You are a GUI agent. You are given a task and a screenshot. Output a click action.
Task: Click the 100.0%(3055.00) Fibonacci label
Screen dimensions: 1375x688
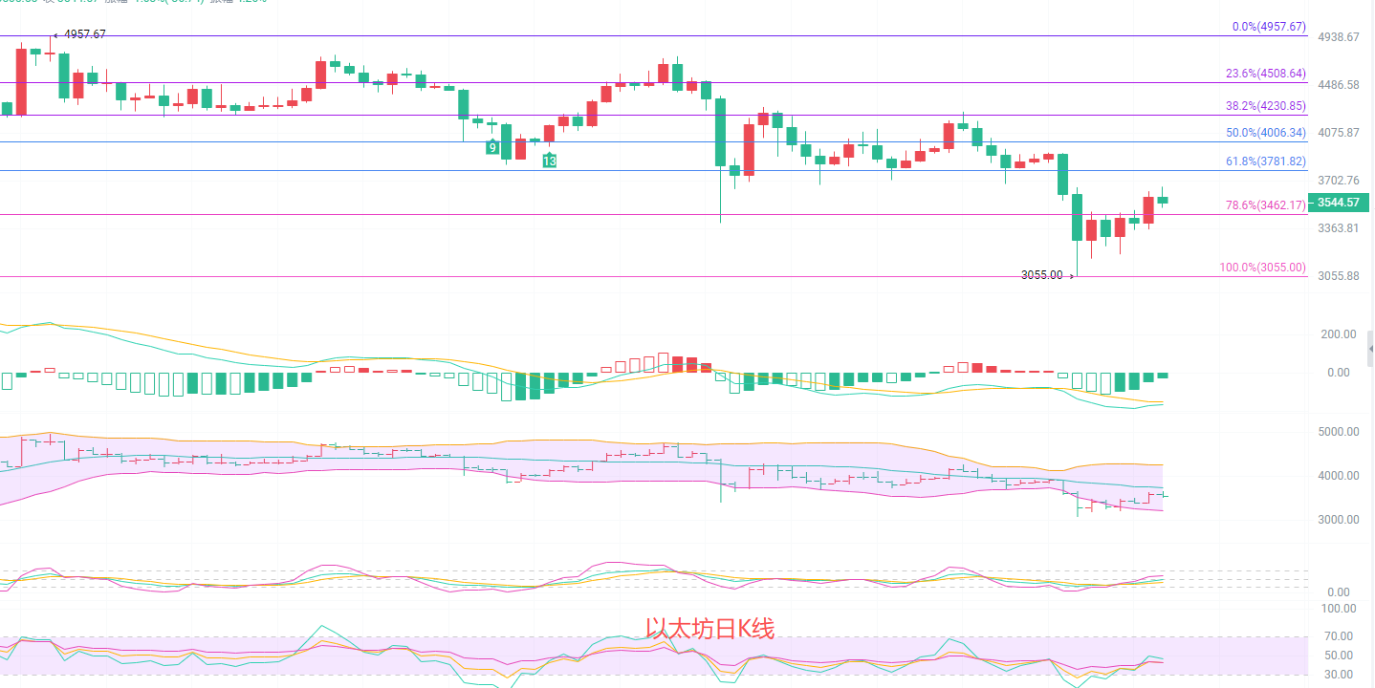pyautogui.click(x=1262, y=268)
